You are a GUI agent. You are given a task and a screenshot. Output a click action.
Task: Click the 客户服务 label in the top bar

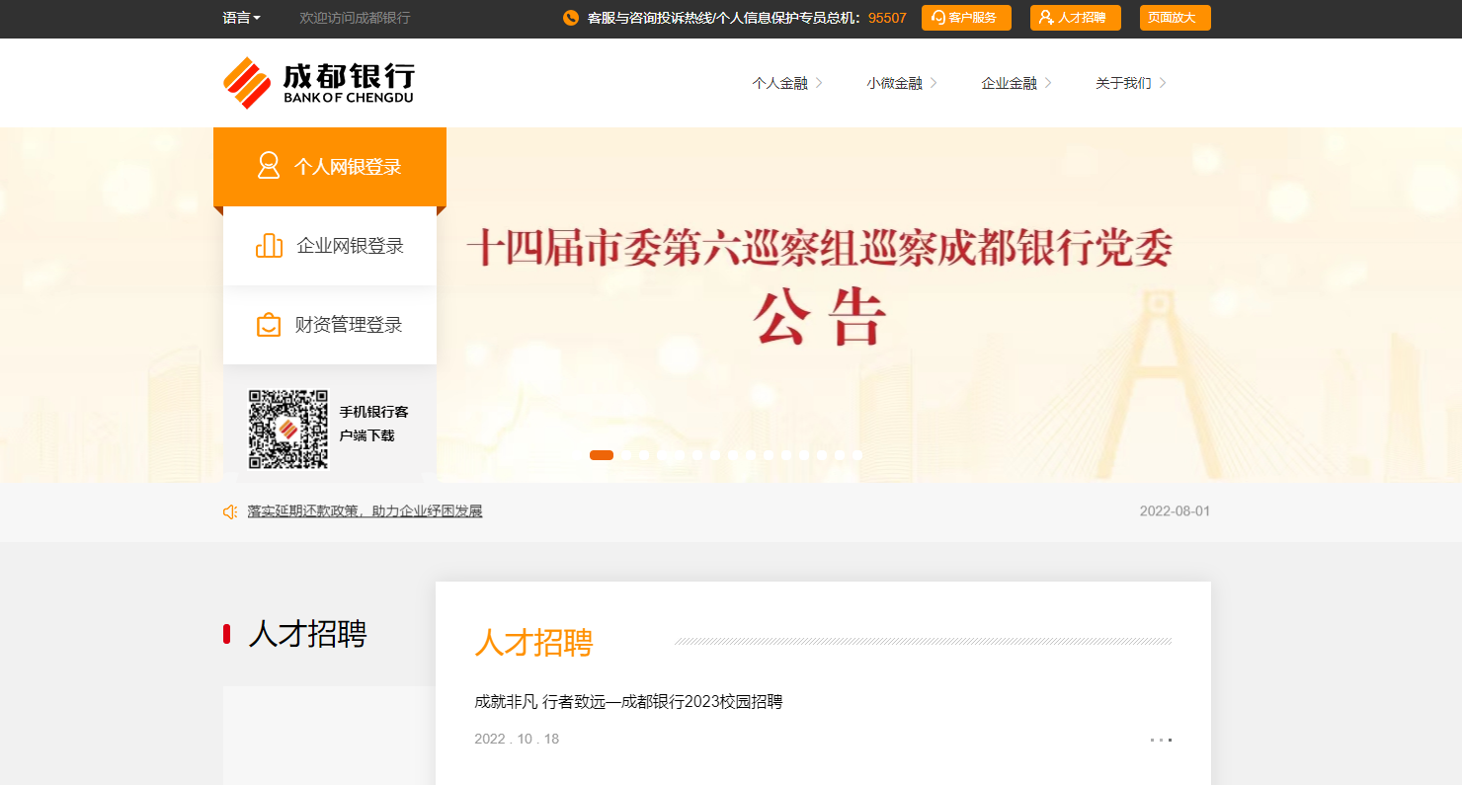pyautogui.click(x=972, y=18)
